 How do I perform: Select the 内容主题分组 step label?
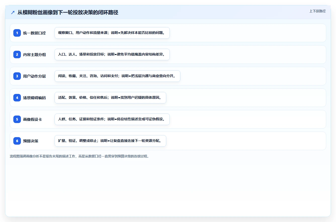coord(34,54)
